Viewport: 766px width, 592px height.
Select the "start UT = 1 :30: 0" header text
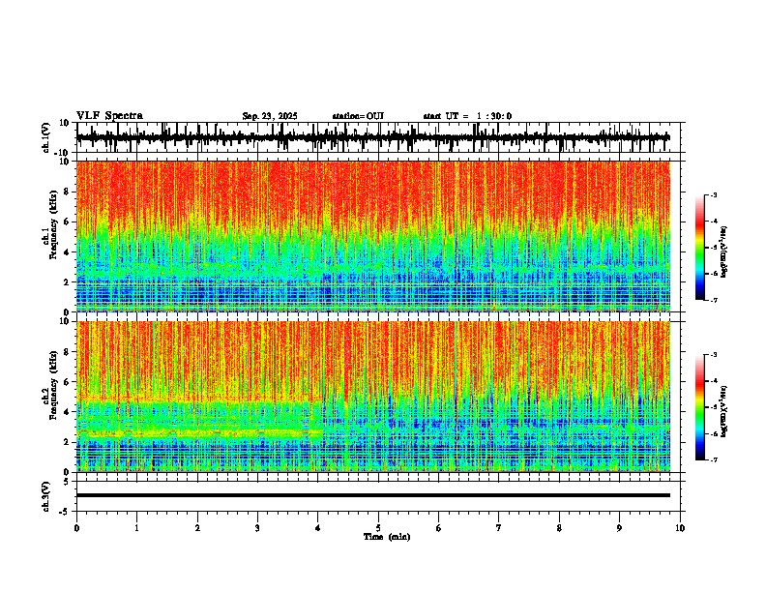(467, 116)
